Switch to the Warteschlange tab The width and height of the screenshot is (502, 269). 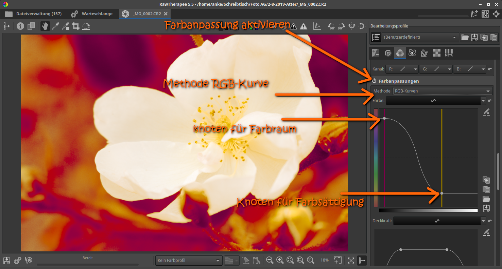point(92,14)
